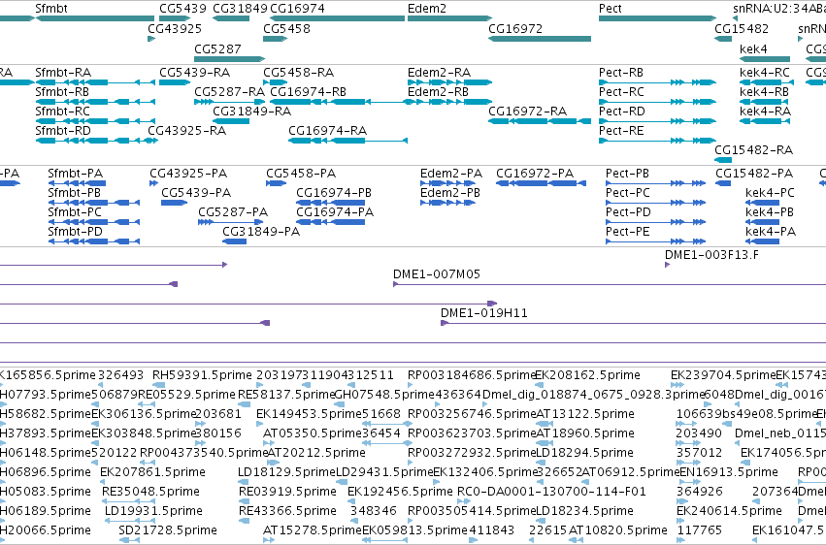Select the Pect gene label

pyautogui.click(x=610, y=9)
